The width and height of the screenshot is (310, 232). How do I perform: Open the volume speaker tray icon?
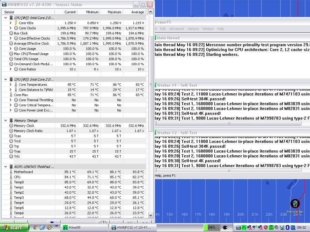click(x=277, y=227)
